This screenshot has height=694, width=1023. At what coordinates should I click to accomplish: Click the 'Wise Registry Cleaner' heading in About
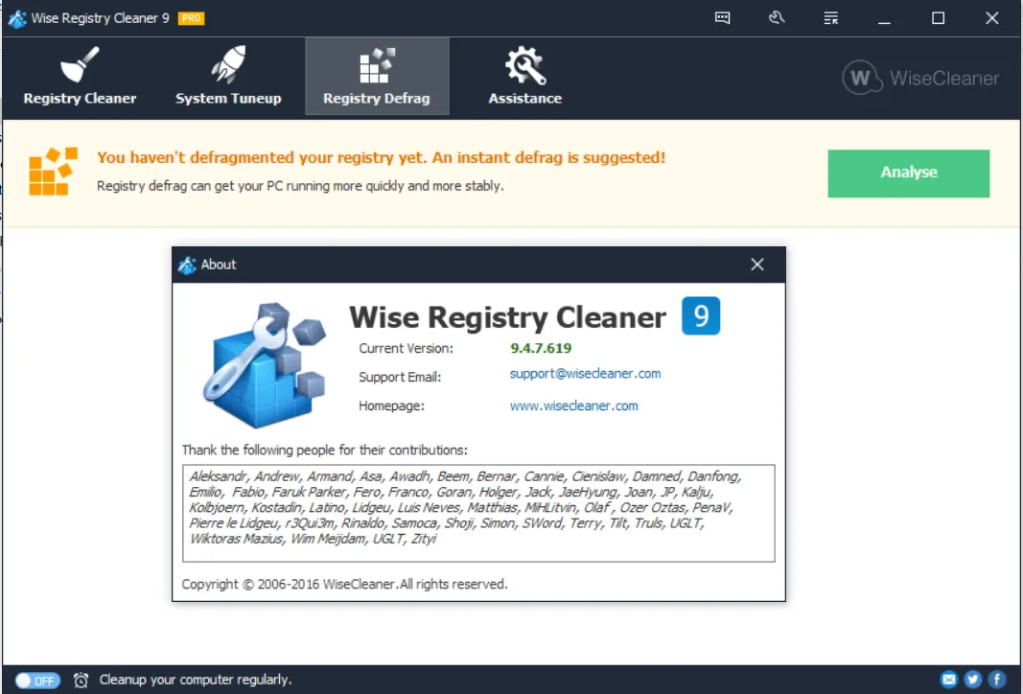pyautogui.click(x=507, y=317)
